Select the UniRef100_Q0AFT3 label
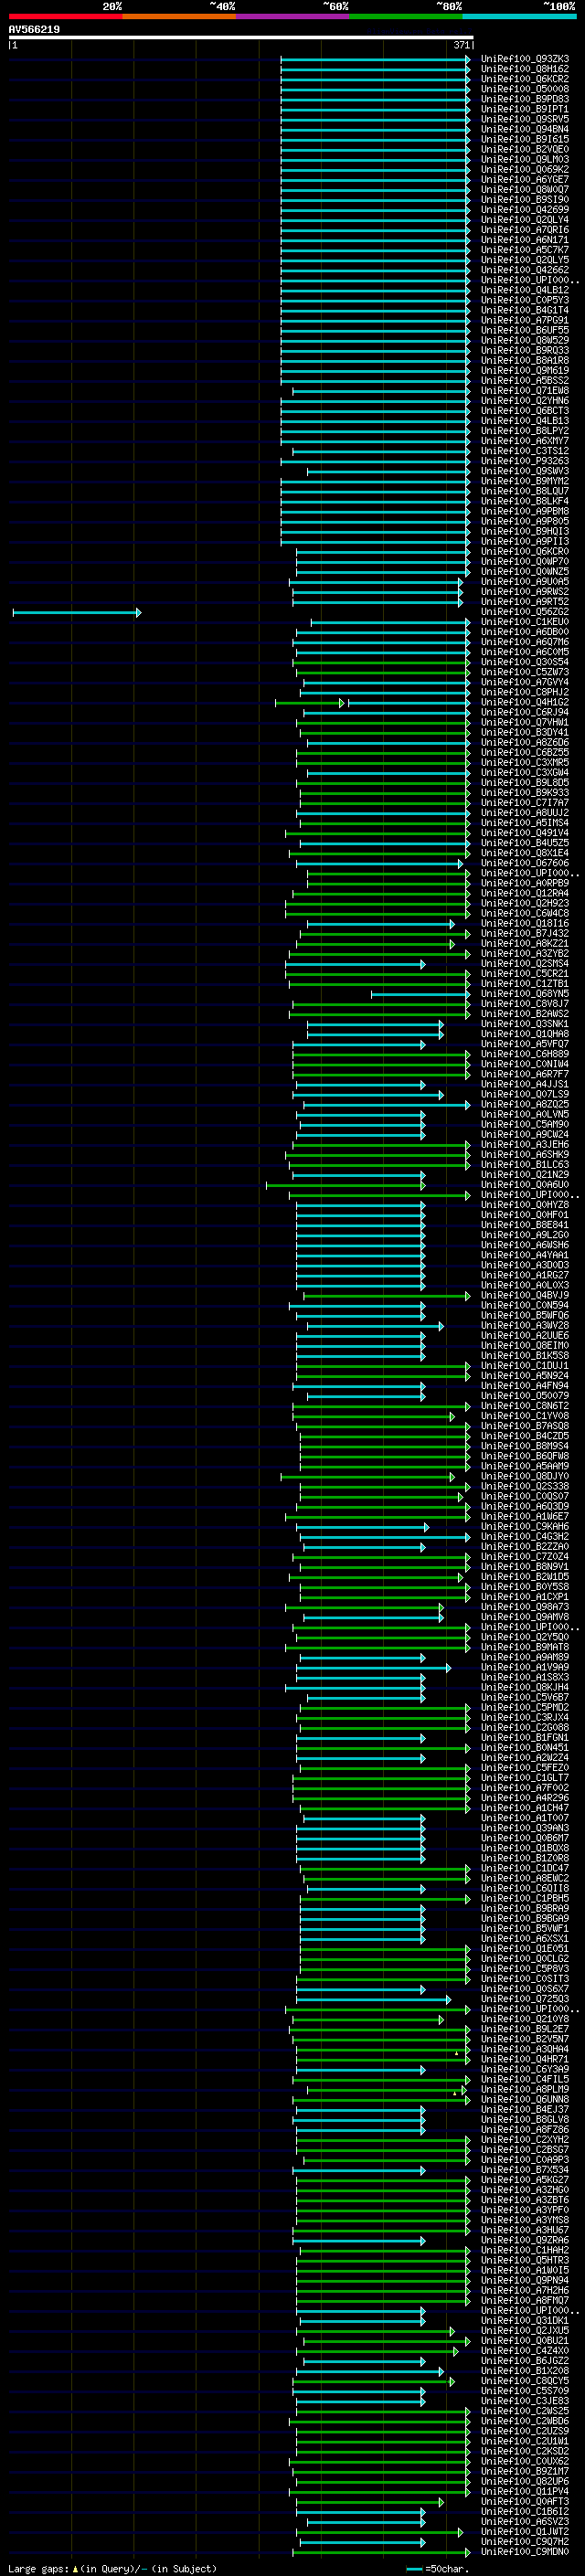The image size is (585, 2576). 525,2501
